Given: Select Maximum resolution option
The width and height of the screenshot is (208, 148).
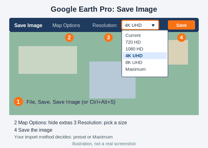Looking at the screenshot, I should click(145, 69).
